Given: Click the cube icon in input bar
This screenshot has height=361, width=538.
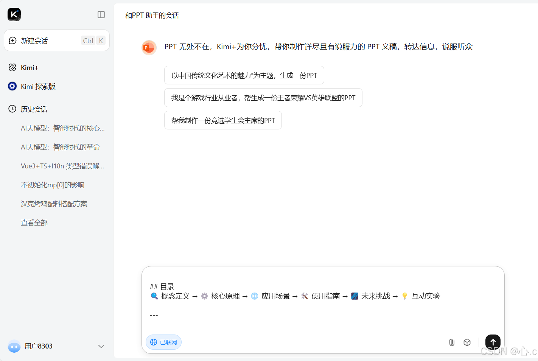Looking at the screenshot, I should coord(467,342).
